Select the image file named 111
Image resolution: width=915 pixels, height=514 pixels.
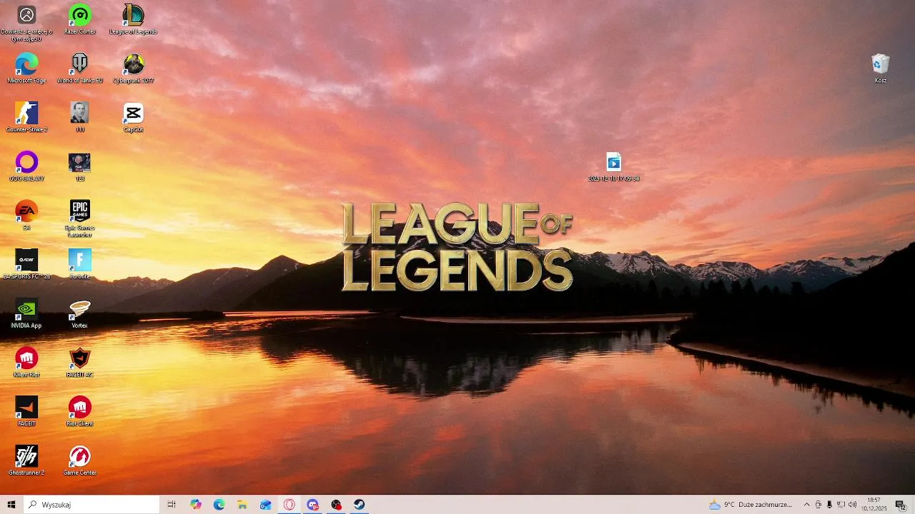tap(80, 117)
